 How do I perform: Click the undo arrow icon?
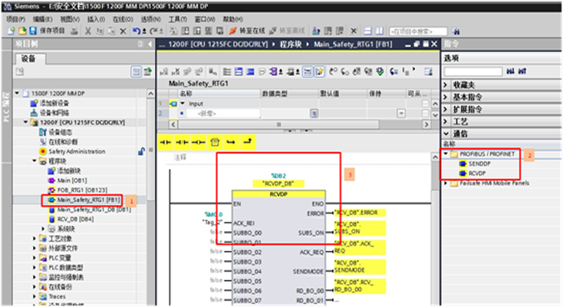[137, 31]
